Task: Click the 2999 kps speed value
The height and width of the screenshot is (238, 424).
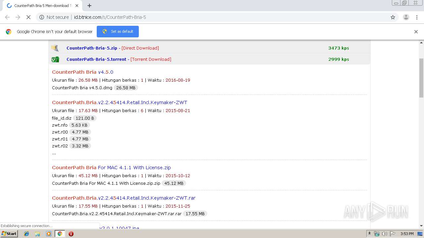Action: (x=339, y=59)
